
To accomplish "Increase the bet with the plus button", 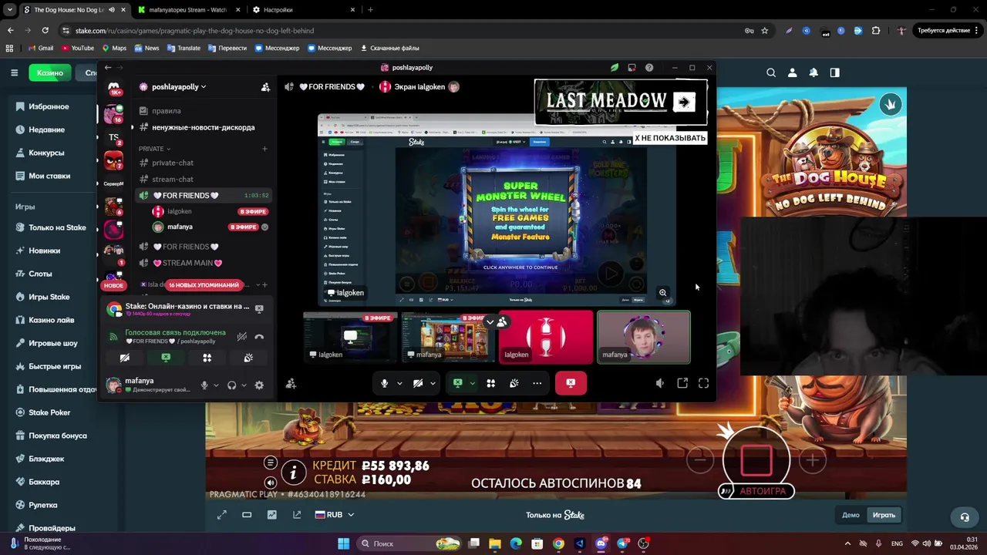I will (813, 461).
